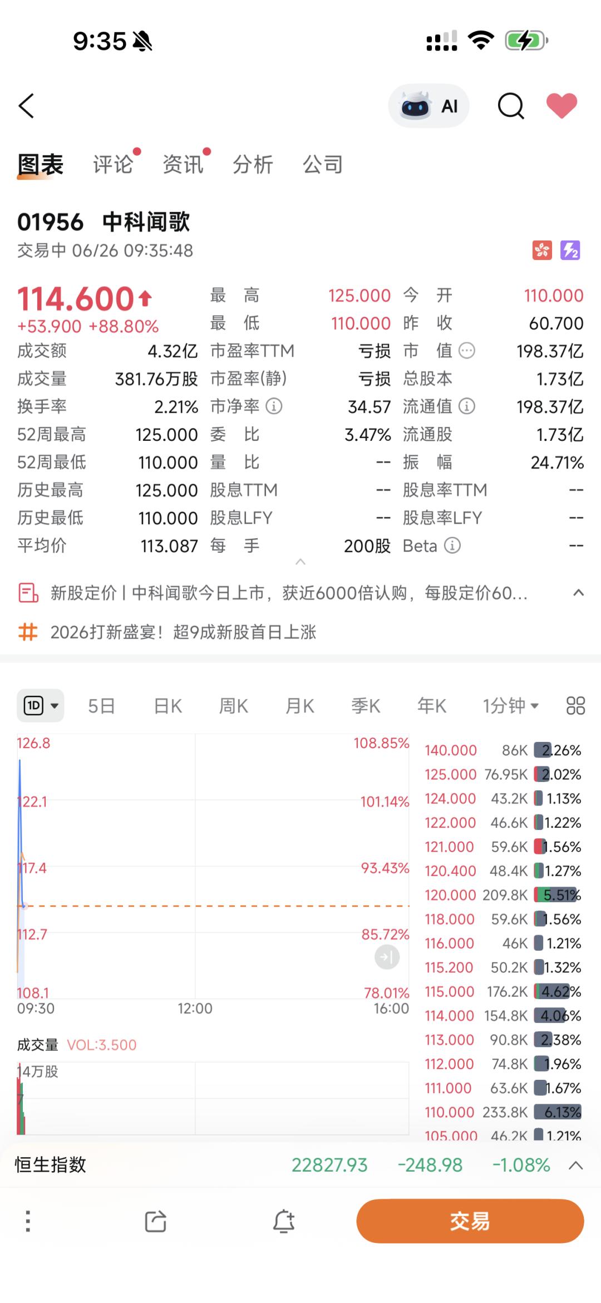Tap the 6.13% volume bar
The image size is (601, 1303).
coord(558,1112)
